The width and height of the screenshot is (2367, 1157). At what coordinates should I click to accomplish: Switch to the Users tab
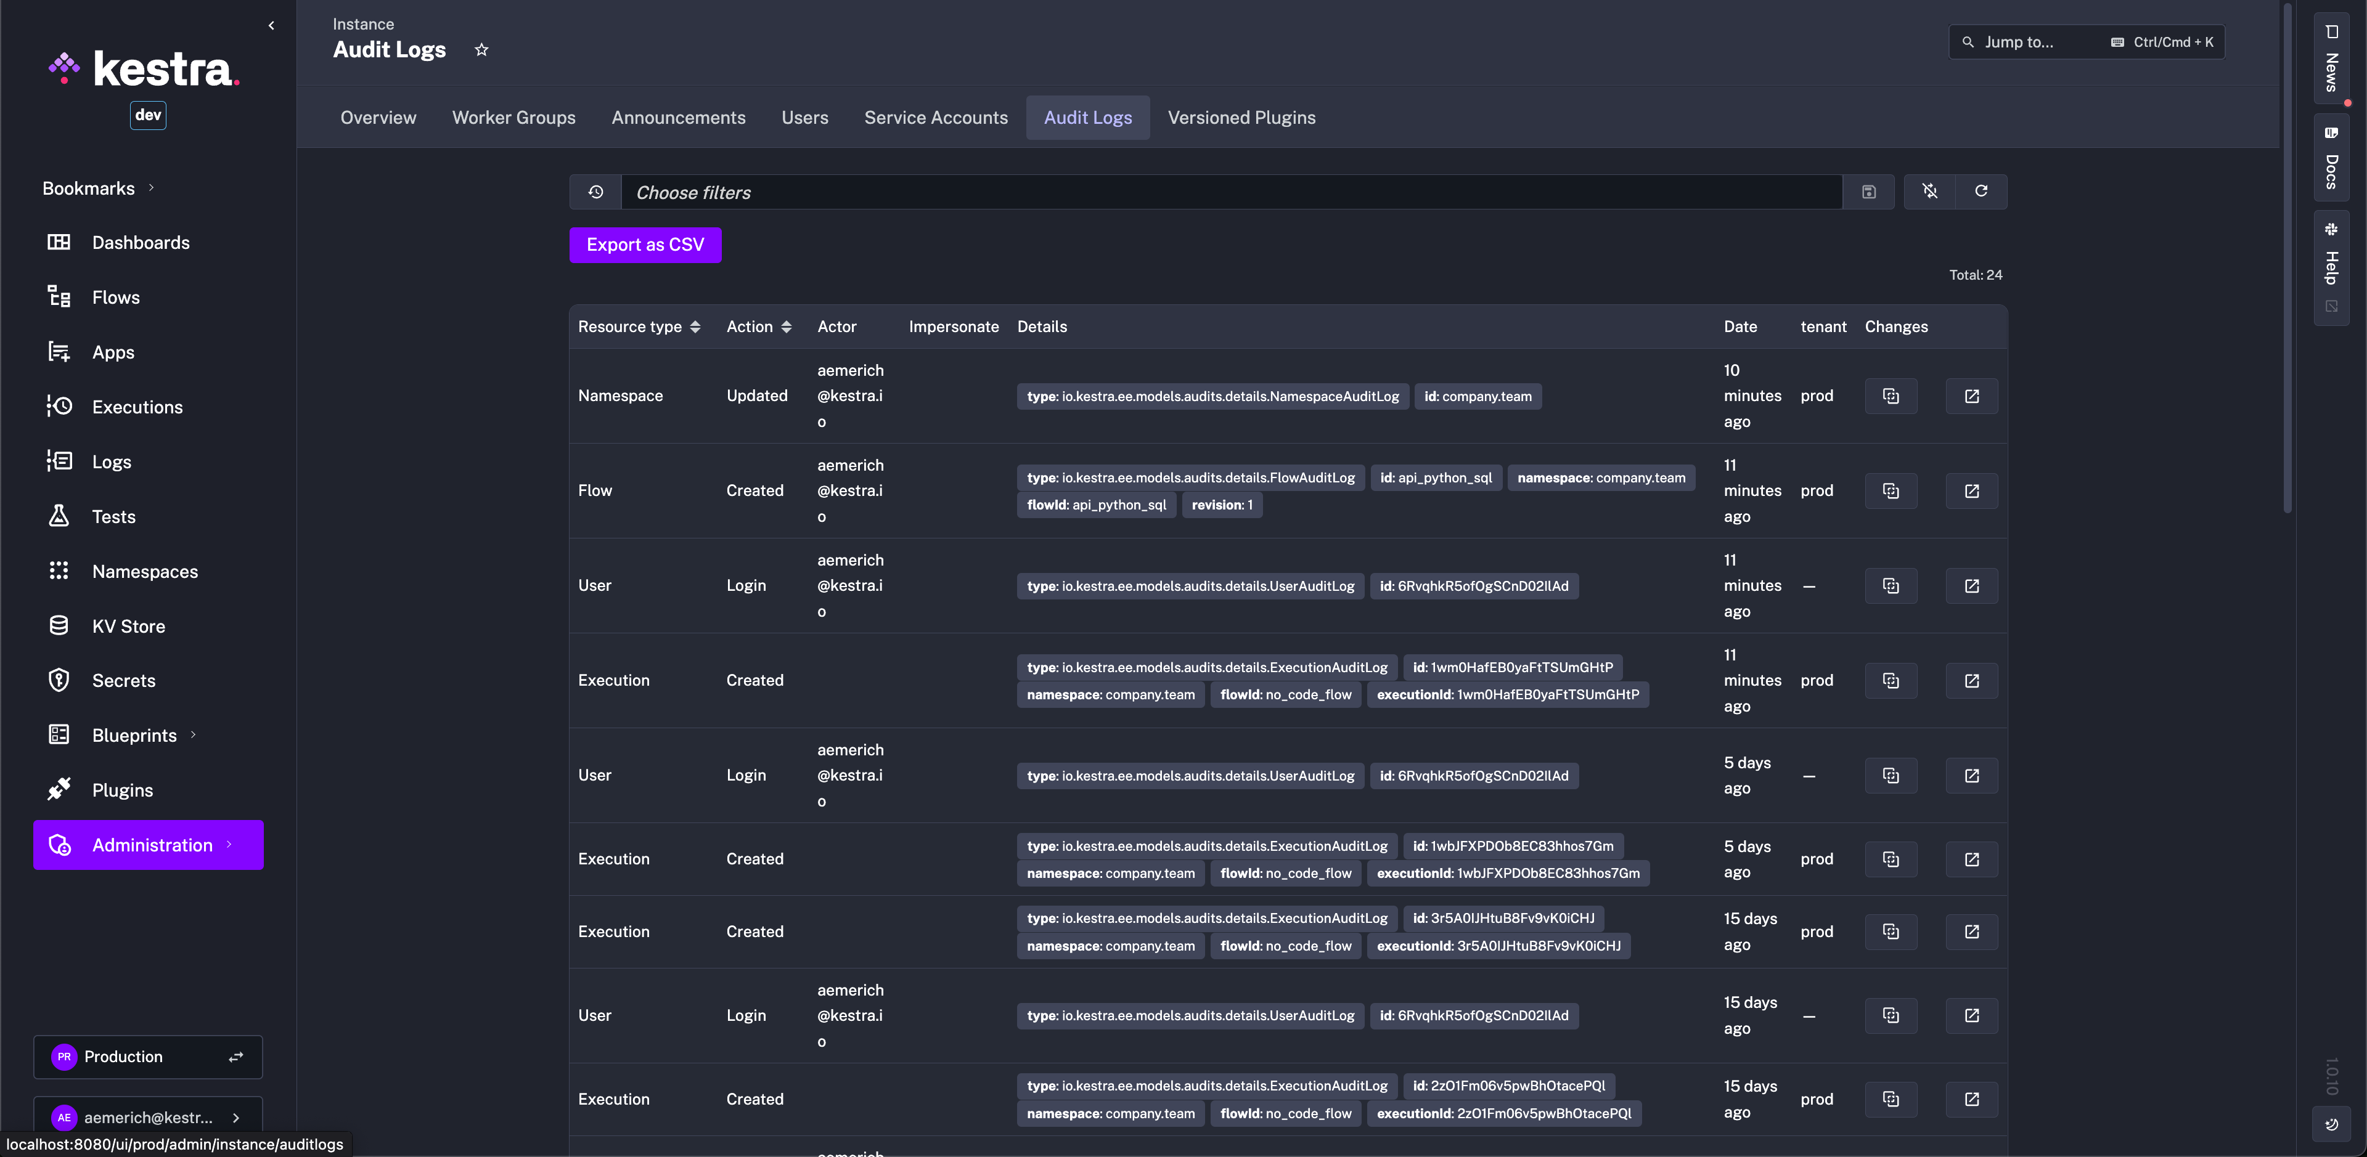[805, 118]
